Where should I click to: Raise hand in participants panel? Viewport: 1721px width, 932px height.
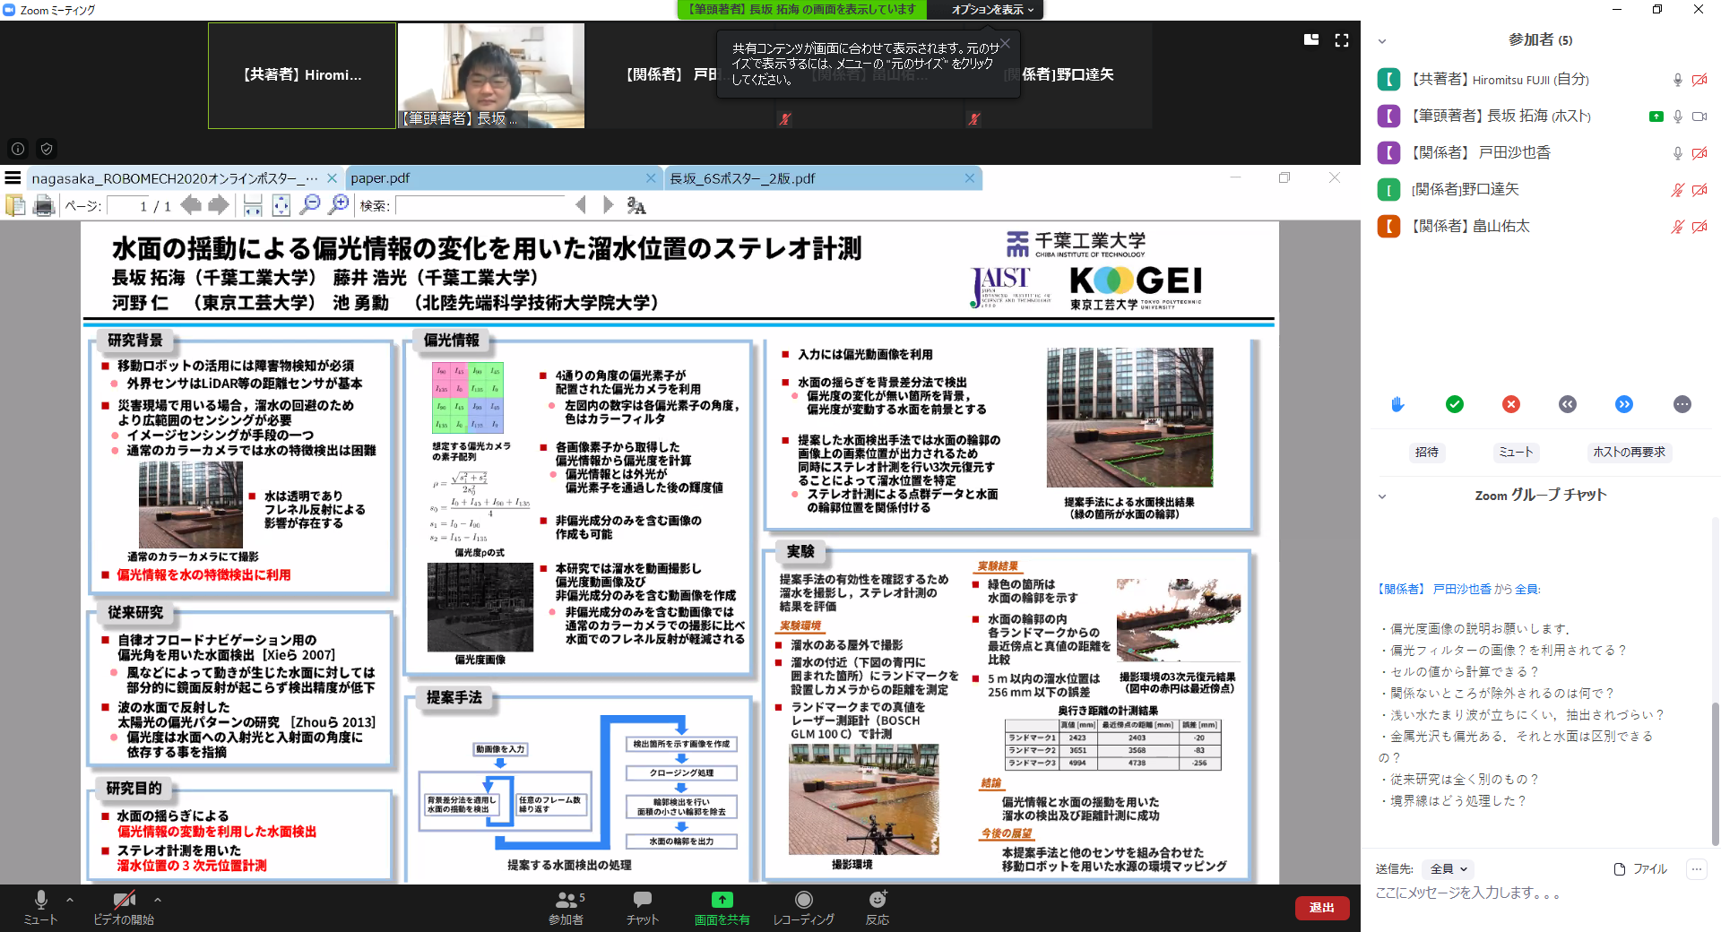click(x=1397, y=404)
